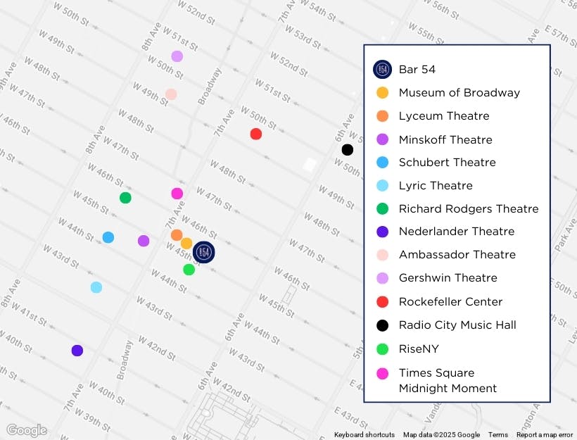Click Report a map error
Screen dimensions: 577x440
[x=544, y=434]
